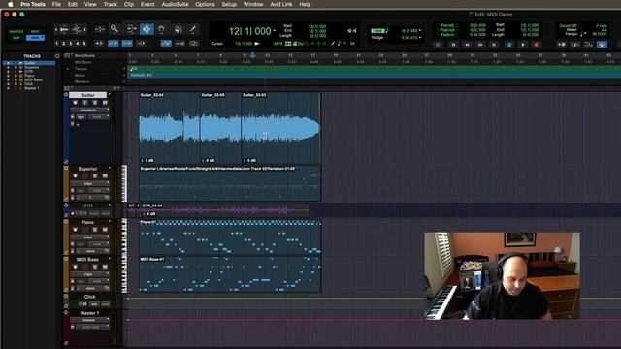Select the Scrubber speaker tool
Image resolution: width=621 pixels, height=349 pixels.
click(178, 29)
